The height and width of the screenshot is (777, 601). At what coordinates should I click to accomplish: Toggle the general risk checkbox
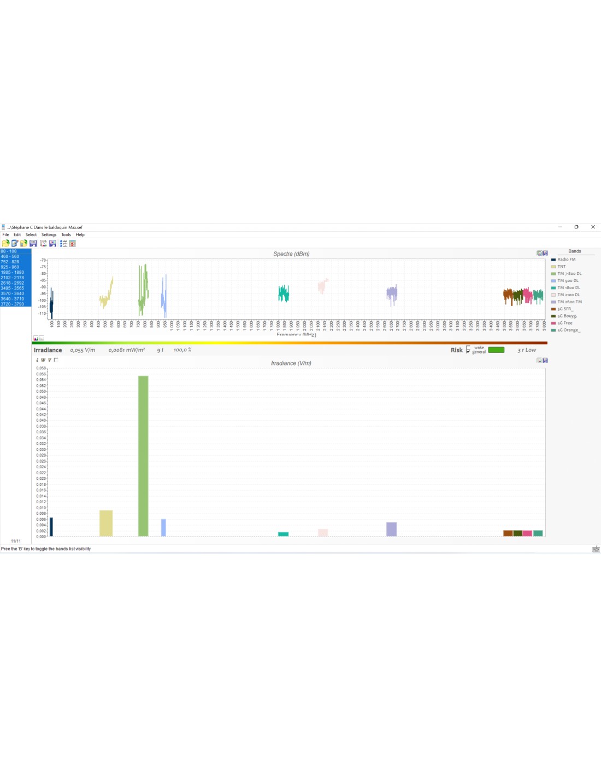point(468,351)
